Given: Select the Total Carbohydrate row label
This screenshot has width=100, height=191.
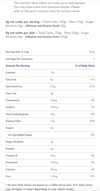Looking at the screenshot, I should [x=17, y=114].
